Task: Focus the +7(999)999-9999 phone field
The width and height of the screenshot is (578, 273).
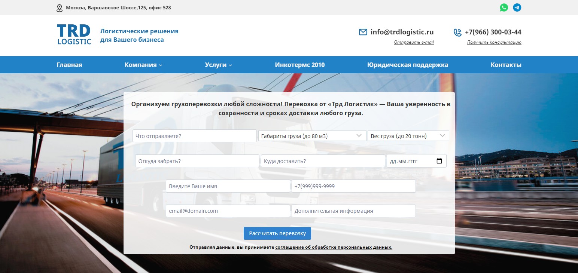Action: (354, 186)
